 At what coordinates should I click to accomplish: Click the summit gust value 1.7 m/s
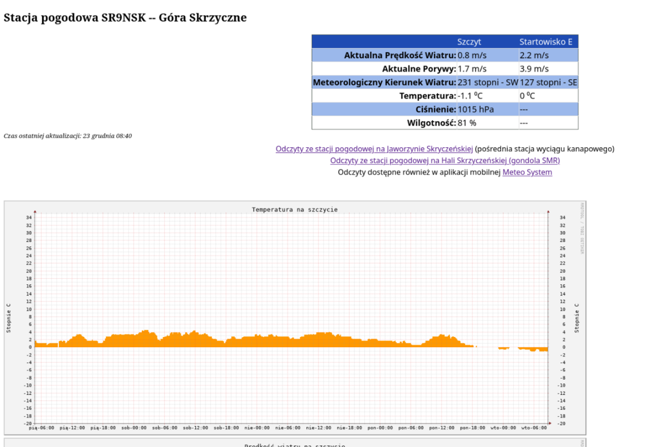[x=472, y=69]
